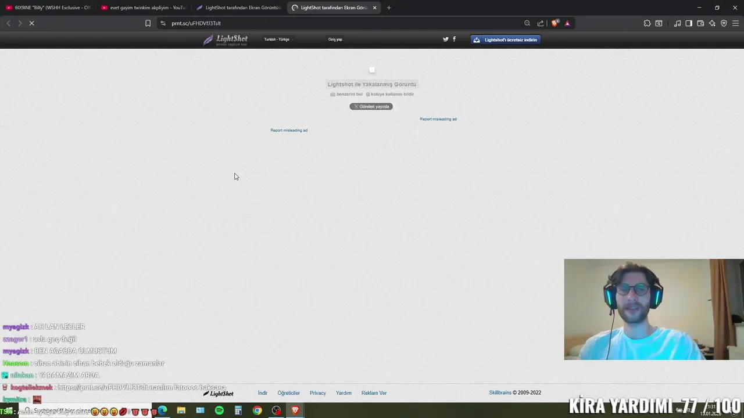This screenshot has height=418, width=744.
Task: Go back to the previous page
Action: pyautogui.click(x=8, y=23)
